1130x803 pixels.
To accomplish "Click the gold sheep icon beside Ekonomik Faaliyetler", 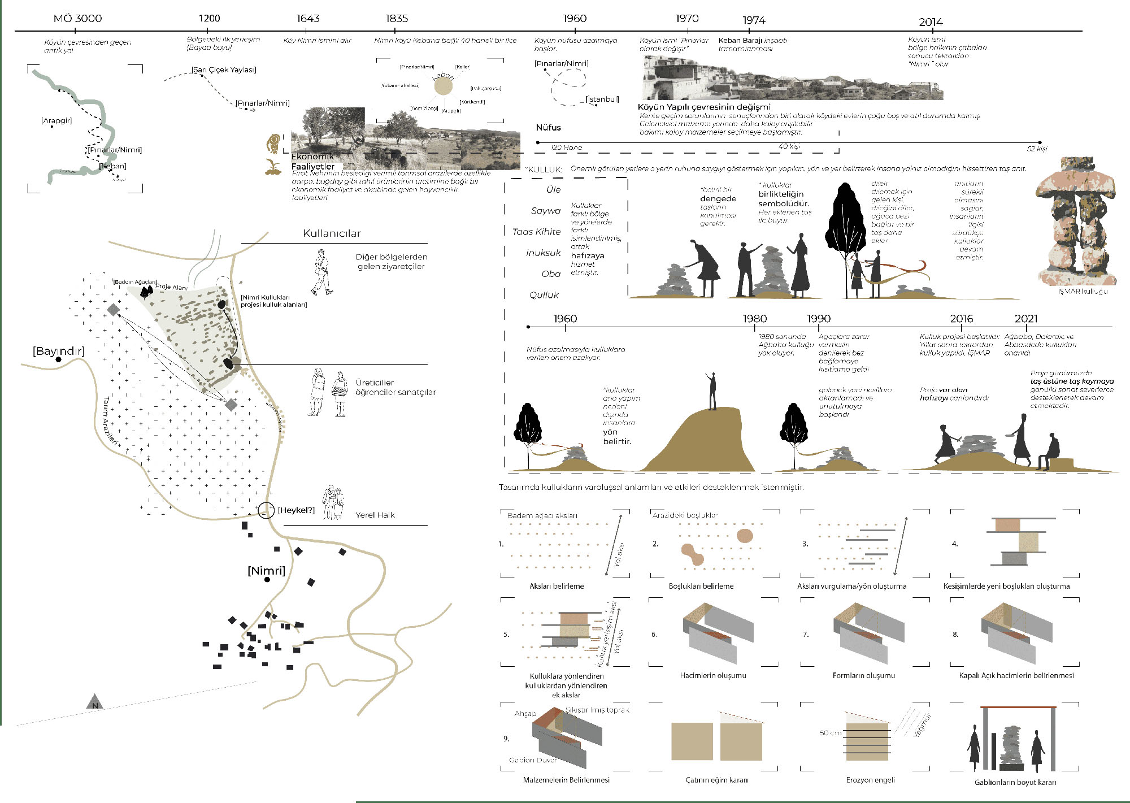I will coord(273,144).
